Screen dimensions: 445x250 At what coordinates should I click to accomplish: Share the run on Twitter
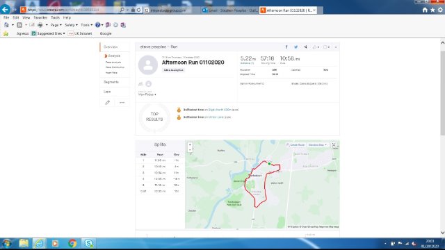click(296, 47)
